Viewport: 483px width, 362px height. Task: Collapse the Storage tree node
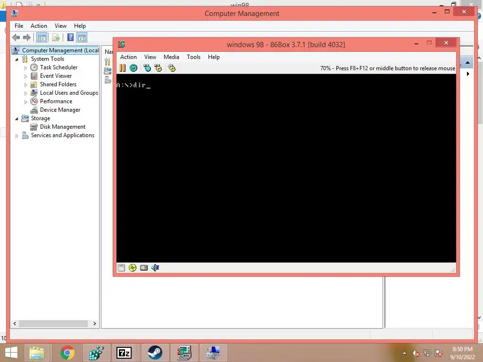[x=17, y=118]
